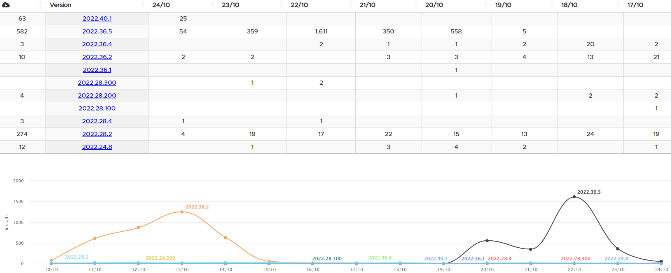Select the dark data point at 21/10
The width and height of the screenshot is (671, 273).
point(531,249)
